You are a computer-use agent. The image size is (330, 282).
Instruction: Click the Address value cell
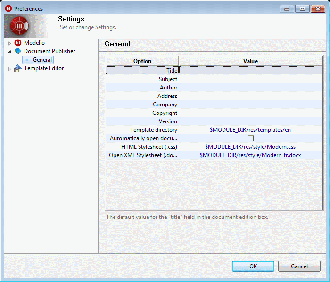pos(250,96)
